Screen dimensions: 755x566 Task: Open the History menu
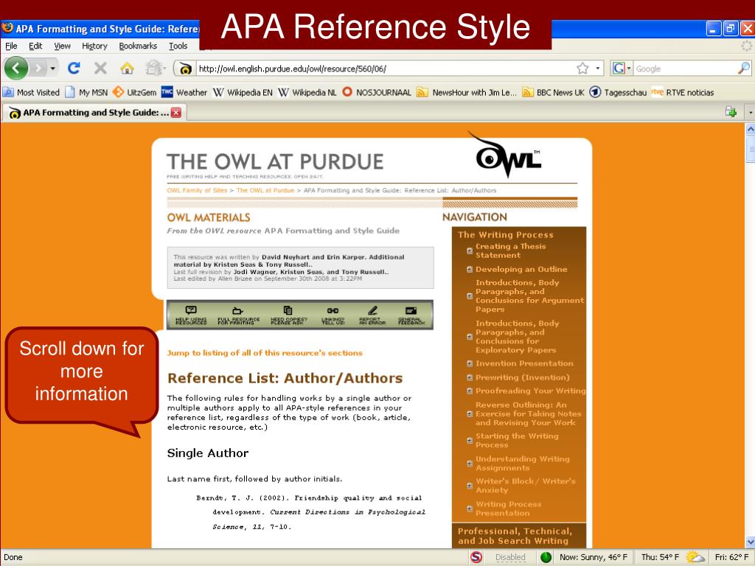[94, 46]
